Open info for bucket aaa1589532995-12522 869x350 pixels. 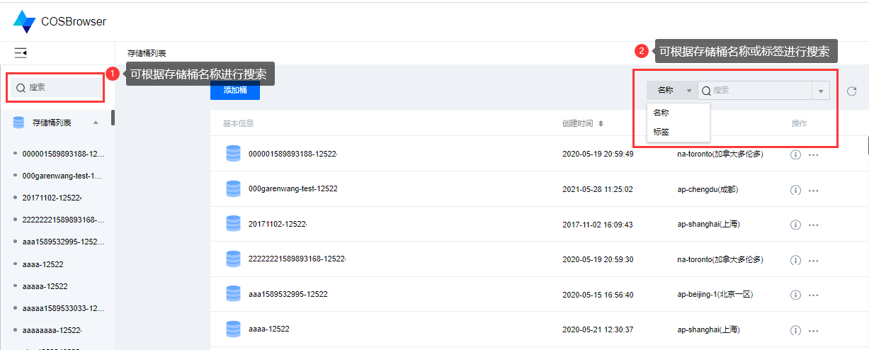coord(795,295)
